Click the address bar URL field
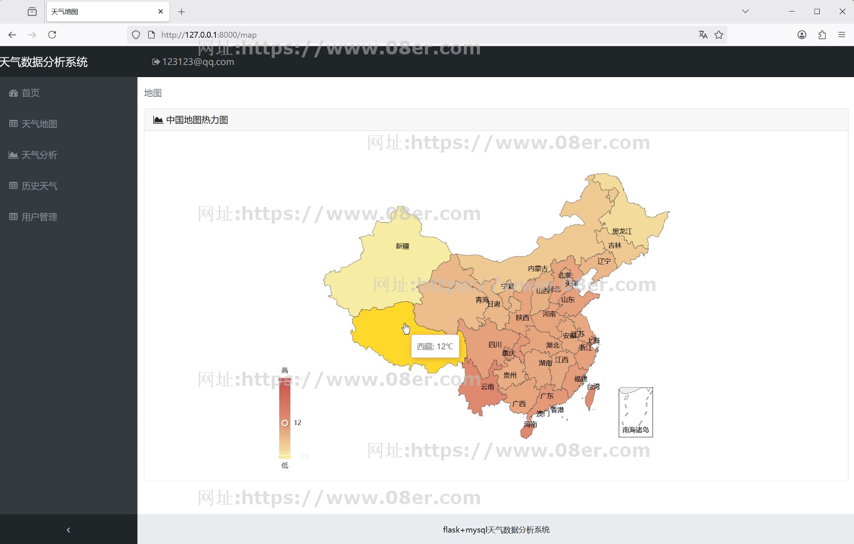The width and height of the screenshot is (854, 544). point(403,35)
